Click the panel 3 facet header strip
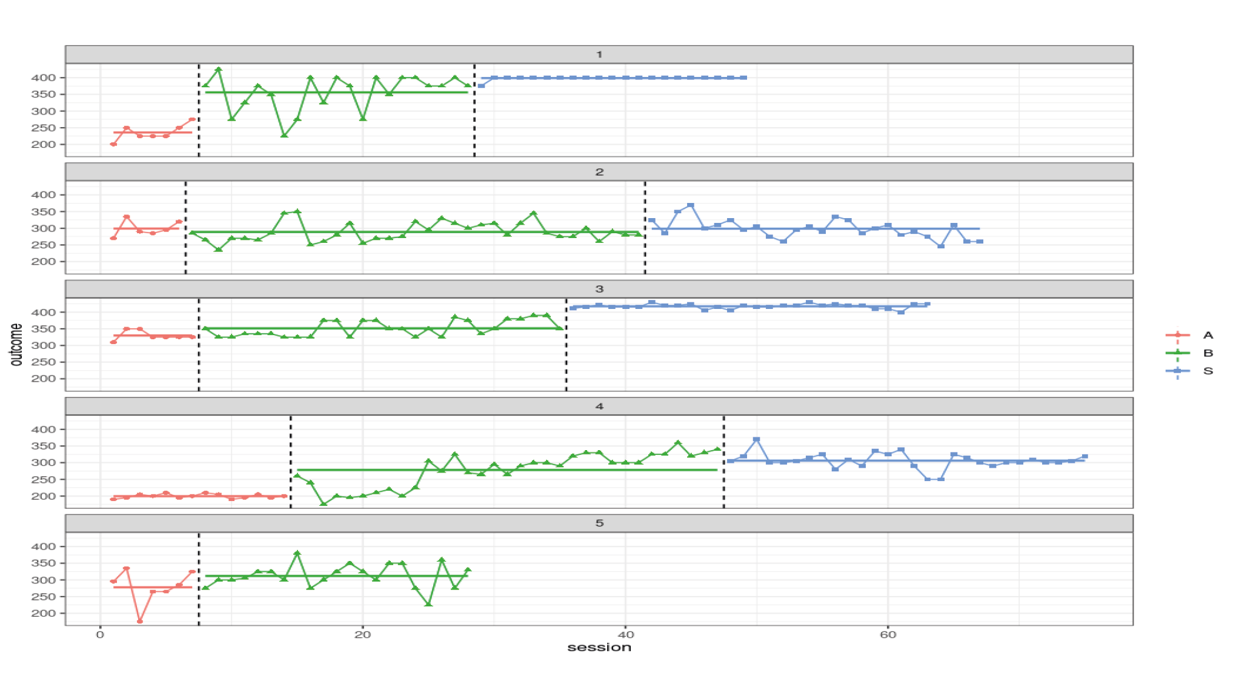Viewport: 1259px width, 690px height. pos(599,289)
